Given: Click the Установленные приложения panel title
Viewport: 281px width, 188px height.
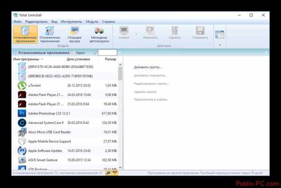Looking at the screenshot, I should click(44, 53).
